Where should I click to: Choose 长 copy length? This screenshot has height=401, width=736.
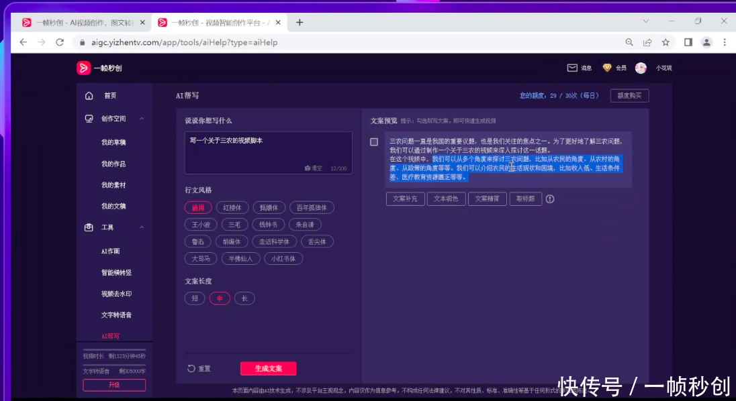click(x=244, y=298)
